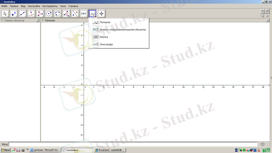
Task: Choose Ползунок from the tool dropdown
Action: pyautogui.click(x=119, y=22)
